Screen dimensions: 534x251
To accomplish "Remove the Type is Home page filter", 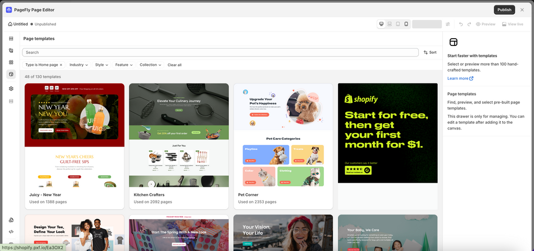I will coord(61,65).
